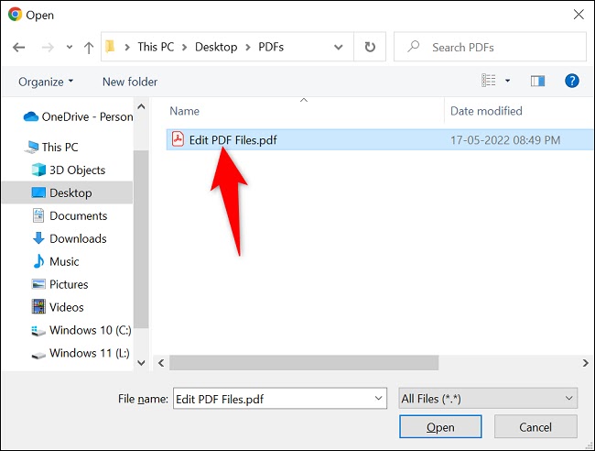Click the navigation pane vertical scrollbar thumb

click(x=141, y=239)
